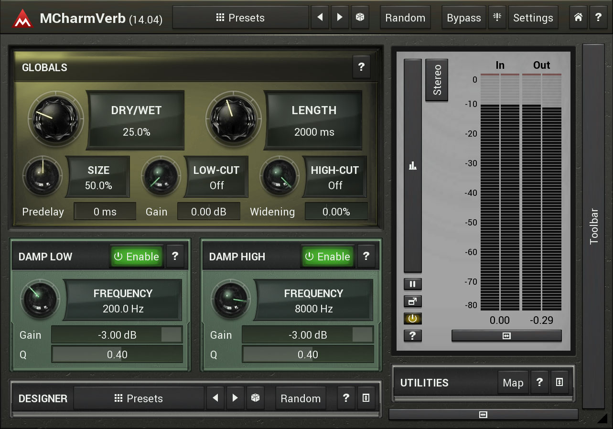Pause the meters
Image resolution: width=613 pixels, height=429 pixels.
tap(413, 284)
